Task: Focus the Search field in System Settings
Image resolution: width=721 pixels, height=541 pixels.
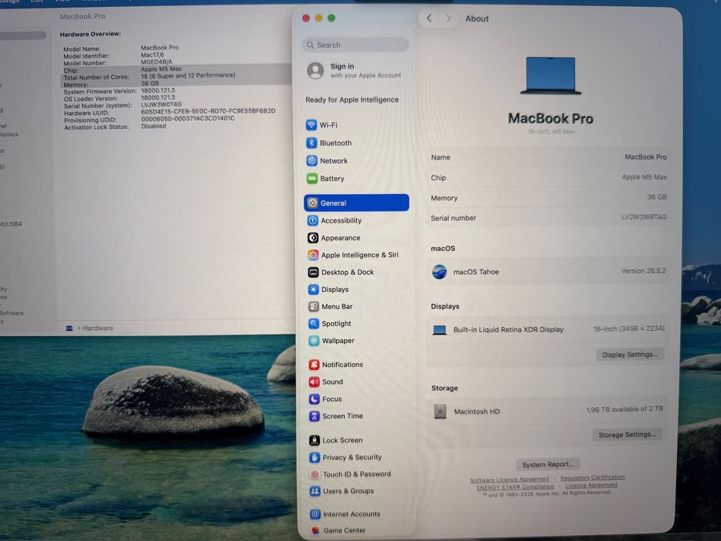Action: click(355, 45)
